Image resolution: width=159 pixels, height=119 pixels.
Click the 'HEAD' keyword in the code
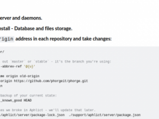tap(28, 100)
